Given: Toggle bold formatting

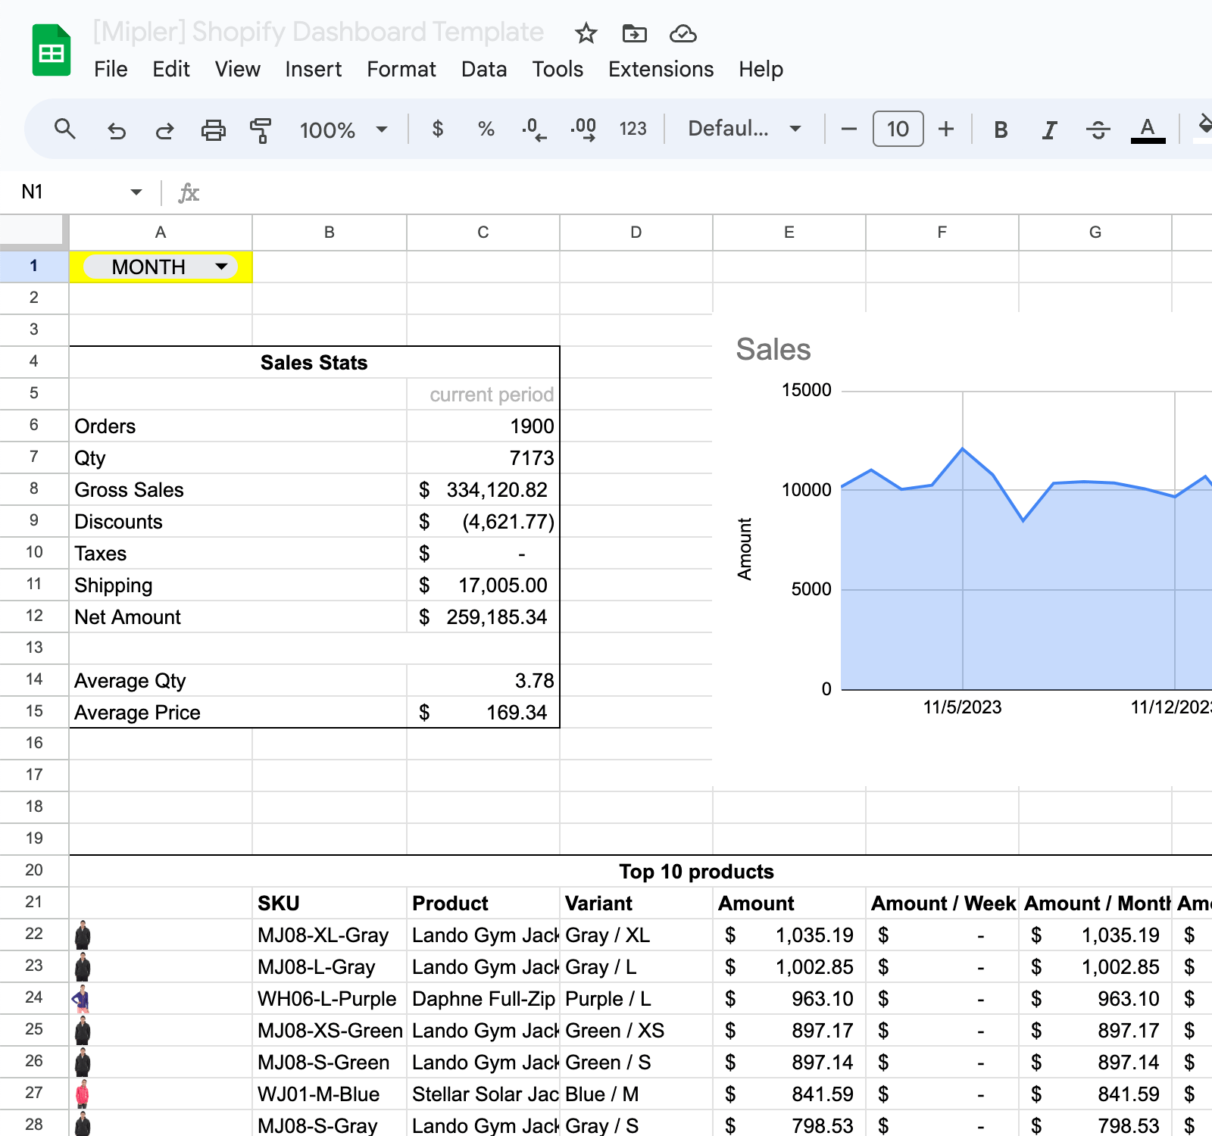Looking at the screenshot, I should (x=1001, y=129).
